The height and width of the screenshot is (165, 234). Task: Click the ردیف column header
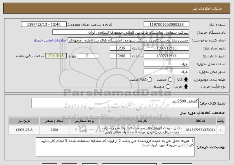coord(221,121)
